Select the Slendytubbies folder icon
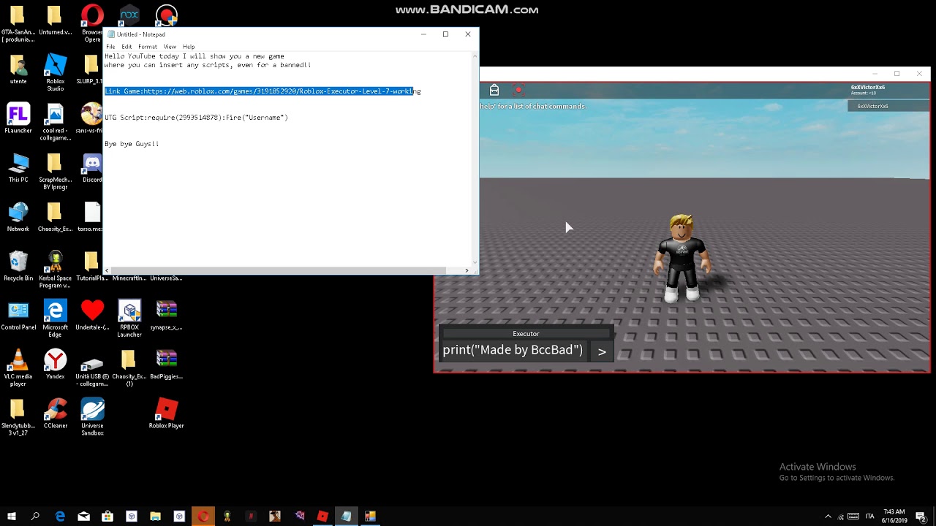936x526 pixels. [18, 416]
